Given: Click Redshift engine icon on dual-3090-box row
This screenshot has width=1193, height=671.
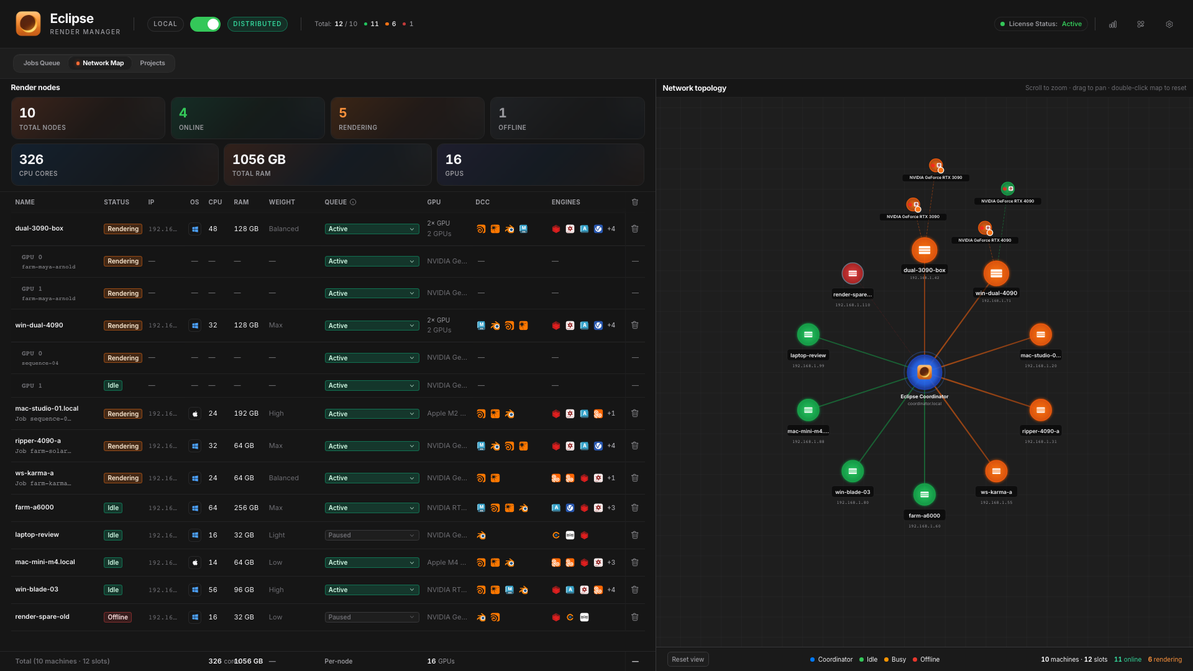Looking at the screenshot, I should (556, 229).
